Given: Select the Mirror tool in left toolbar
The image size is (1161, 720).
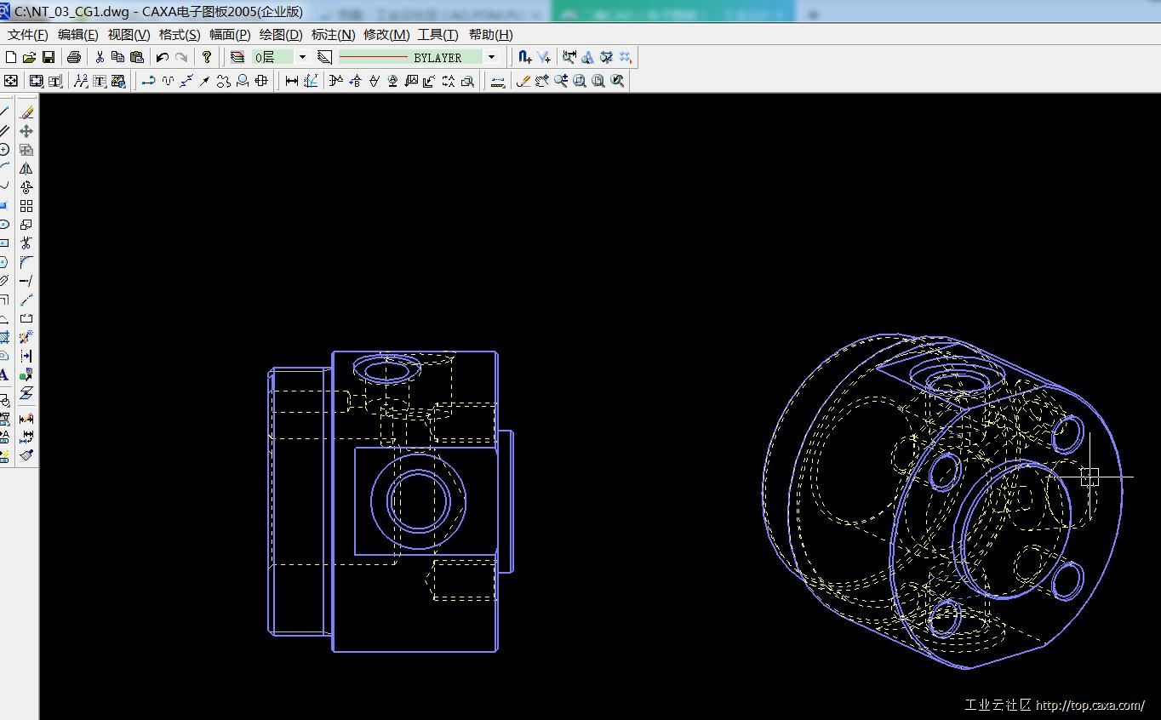Looking at the screenshot, I should [26, 169].
